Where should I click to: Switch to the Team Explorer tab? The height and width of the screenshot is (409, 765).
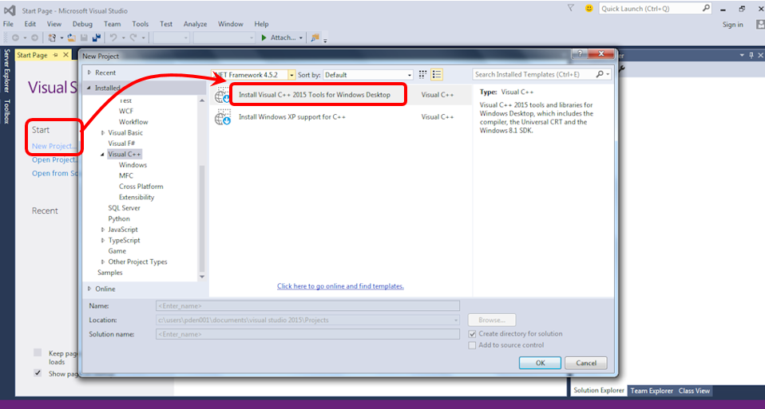[652, 391]
